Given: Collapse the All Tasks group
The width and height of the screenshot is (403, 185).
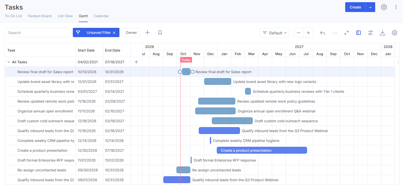Looking at the screenshot, I should [9, 62].
